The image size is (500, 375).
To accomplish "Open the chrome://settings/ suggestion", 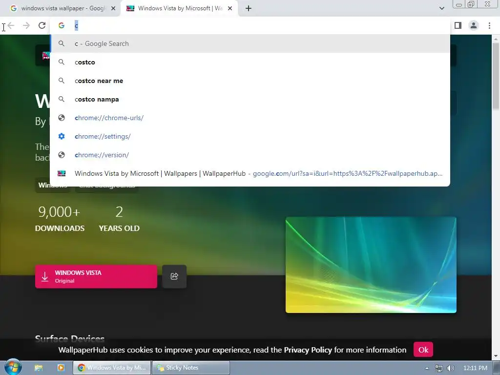I will click(250, 136).
